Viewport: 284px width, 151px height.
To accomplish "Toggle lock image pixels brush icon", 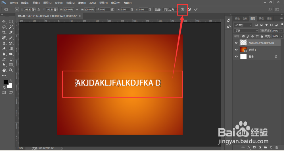I will point(248,36).
